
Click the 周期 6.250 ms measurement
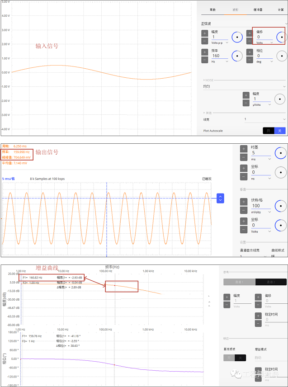14,146
